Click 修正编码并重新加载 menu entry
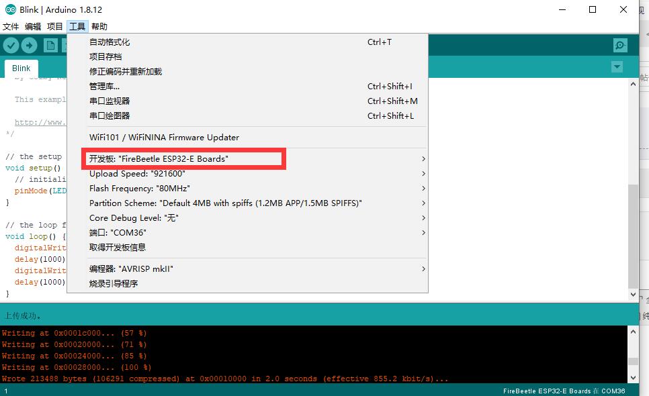Viewport: 649px width, 396px height. click(x=247, y=72)
